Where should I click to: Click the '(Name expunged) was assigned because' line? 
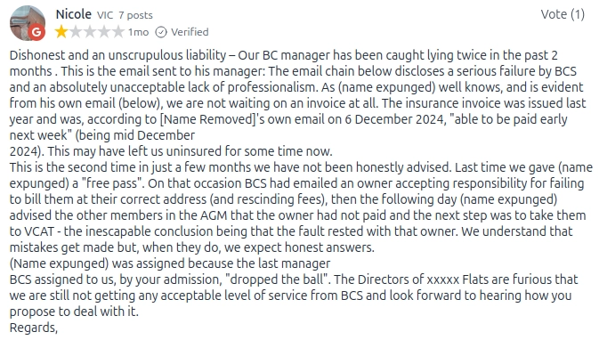coord(170,263)
